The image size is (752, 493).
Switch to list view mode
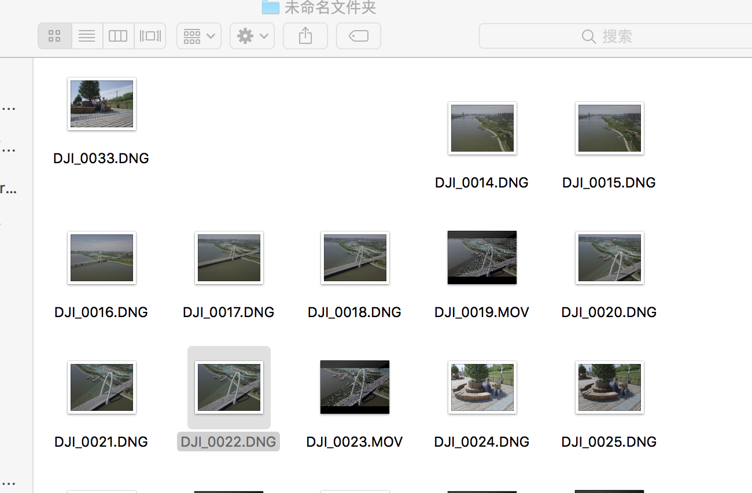pyautogui.click(x=87, y=36)
